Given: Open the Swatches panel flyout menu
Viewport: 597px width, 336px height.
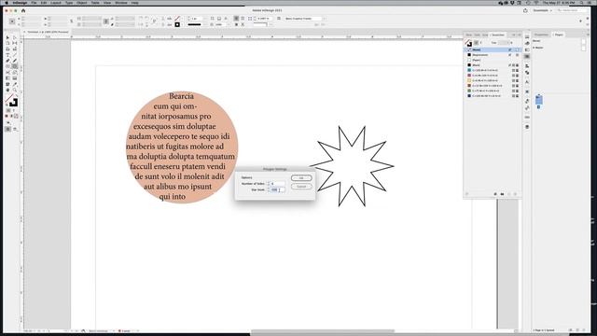Looking at the screenshot, I should coord(519,35).
